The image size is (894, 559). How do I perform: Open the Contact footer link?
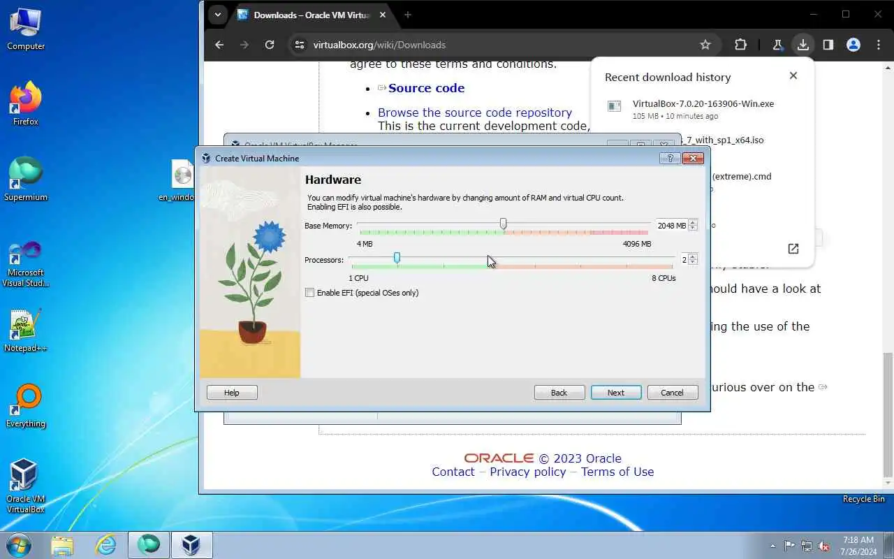click(453, 472)
